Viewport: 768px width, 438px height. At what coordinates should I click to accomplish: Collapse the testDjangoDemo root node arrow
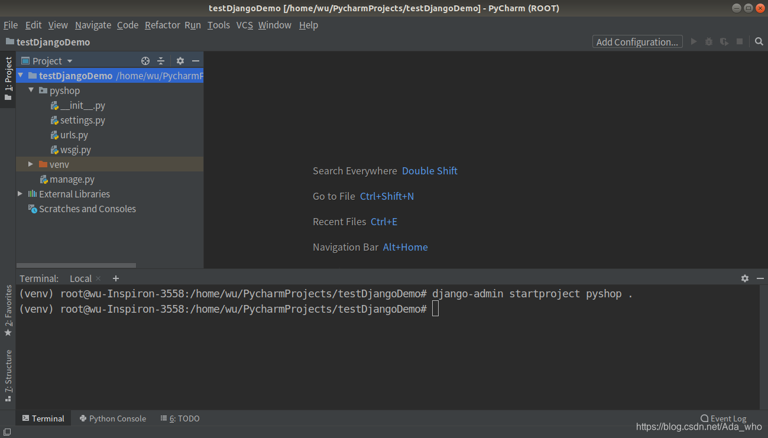click(x=21, y=76)
